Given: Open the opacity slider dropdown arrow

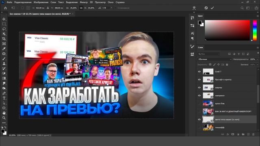Looking at the screenshot, I should (258, 59).
